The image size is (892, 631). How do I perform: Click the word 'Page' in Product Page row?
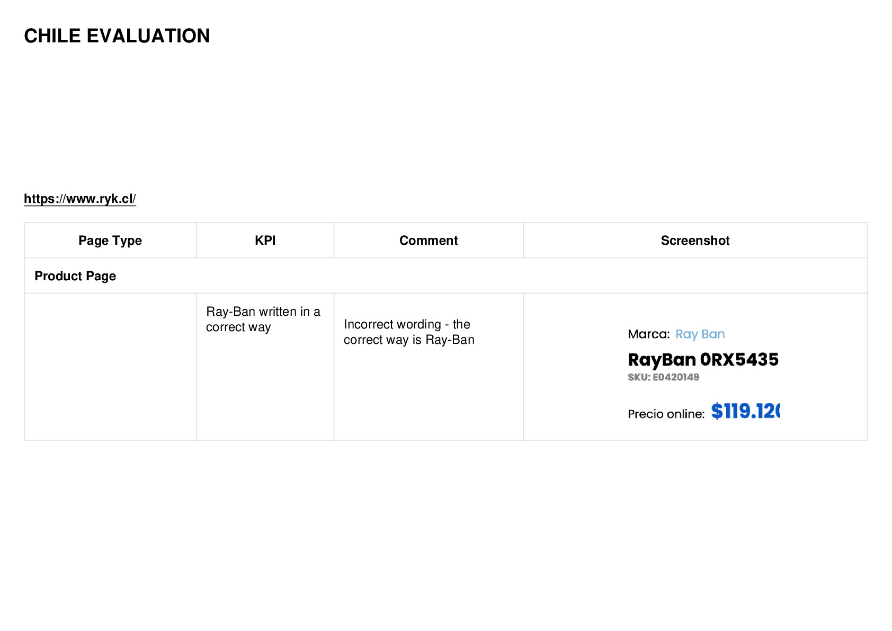[x=101, y=277]
